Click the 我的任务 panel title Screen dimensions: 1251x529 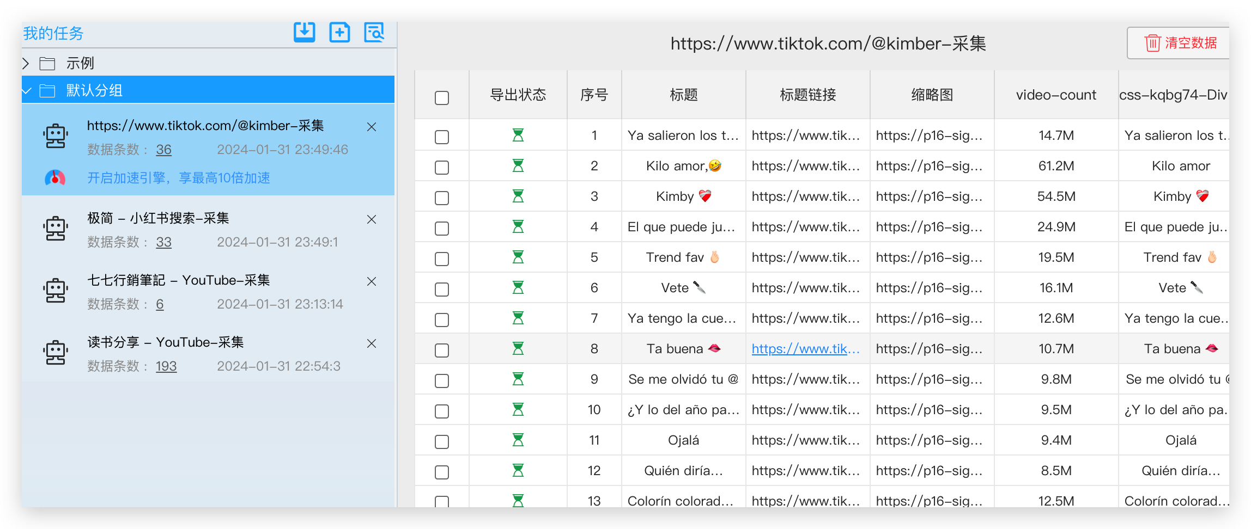(53, 33)
